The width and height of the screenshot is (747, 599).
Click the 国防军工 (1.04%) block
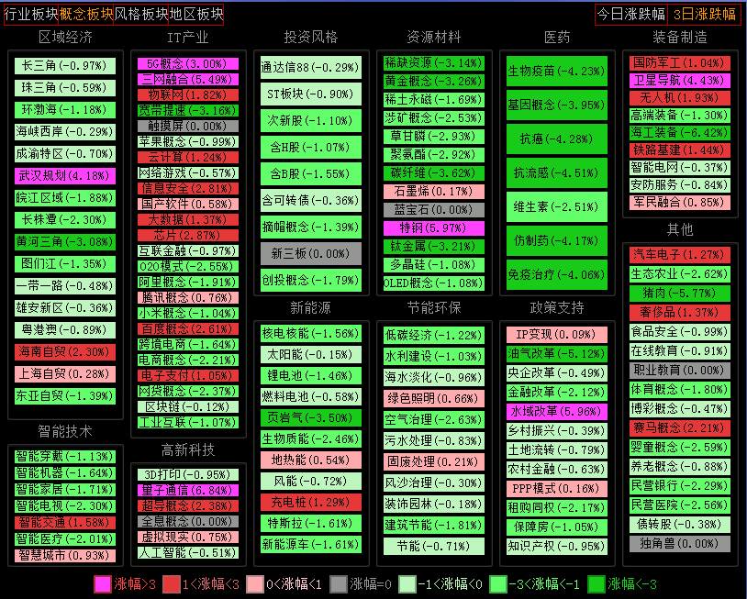click(x=680, y=63)
